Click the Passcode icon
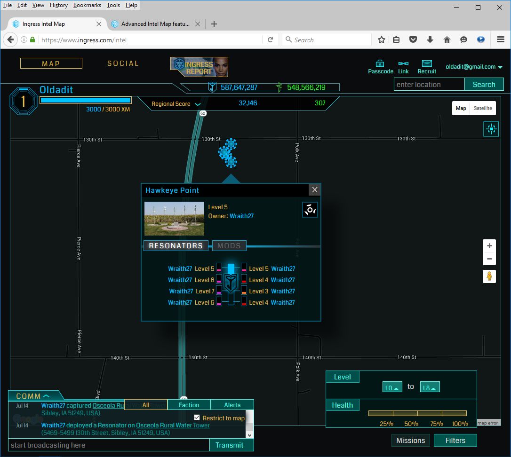Screen dimensions: 511x457 click(380, 63)
